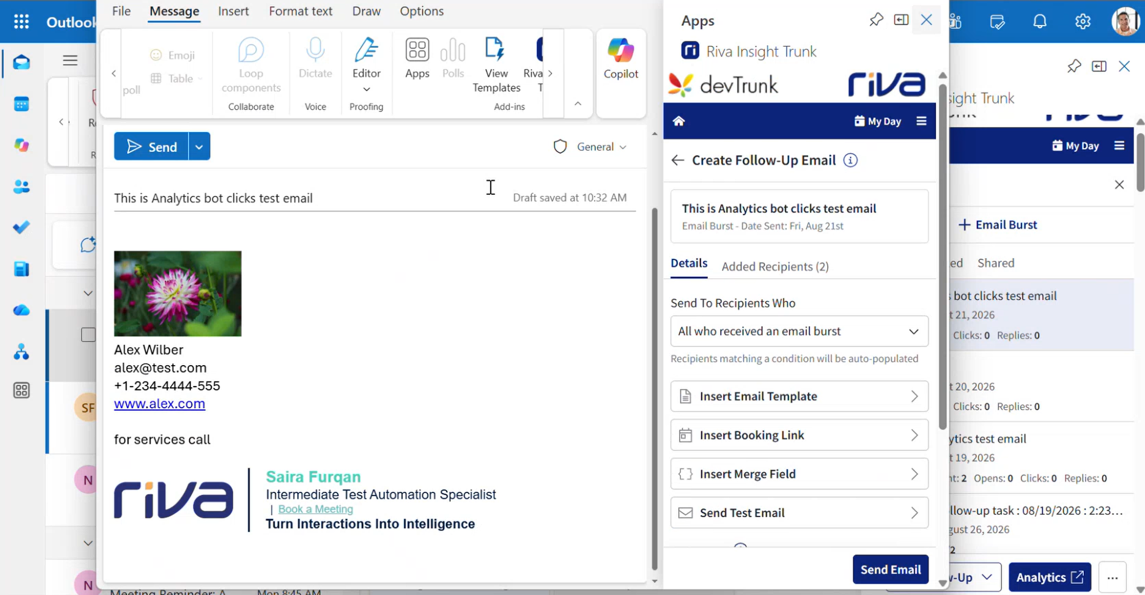Click the Send Email button

point(890,569)
